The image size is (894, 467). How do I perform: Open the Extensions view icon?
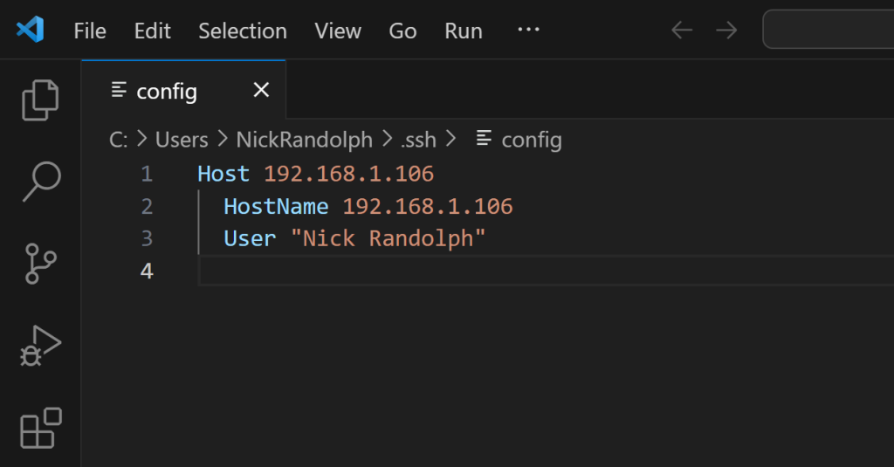pyautogui.click(x=40, y=428)
